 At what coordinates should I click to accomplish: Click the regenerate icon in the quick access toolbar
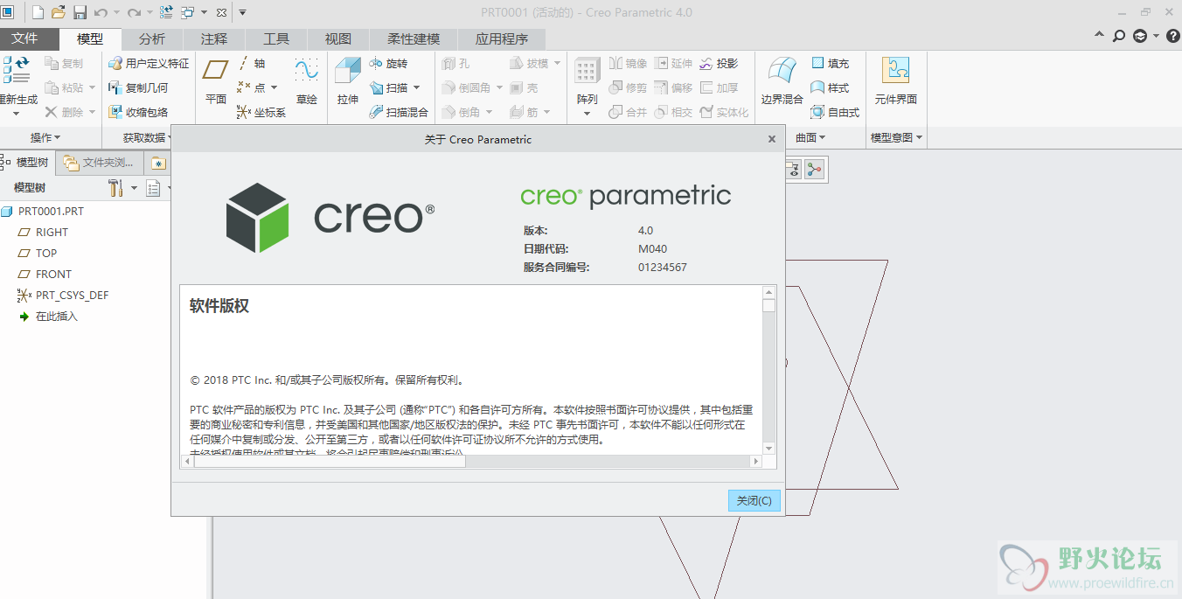tap(166, 12)
